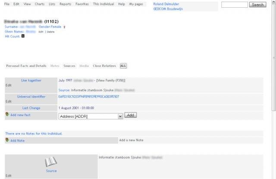Click the GEDCOM Boudewijn link
Viewport: 276px width, 179px height.
pos(168,9)
